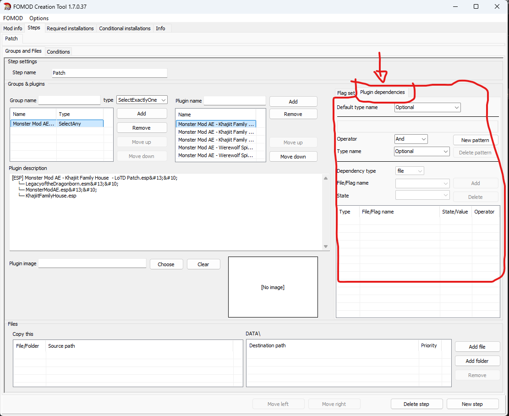
Task: Switch to the Plugin dependencies tab
Action: [x=382, y=92]
